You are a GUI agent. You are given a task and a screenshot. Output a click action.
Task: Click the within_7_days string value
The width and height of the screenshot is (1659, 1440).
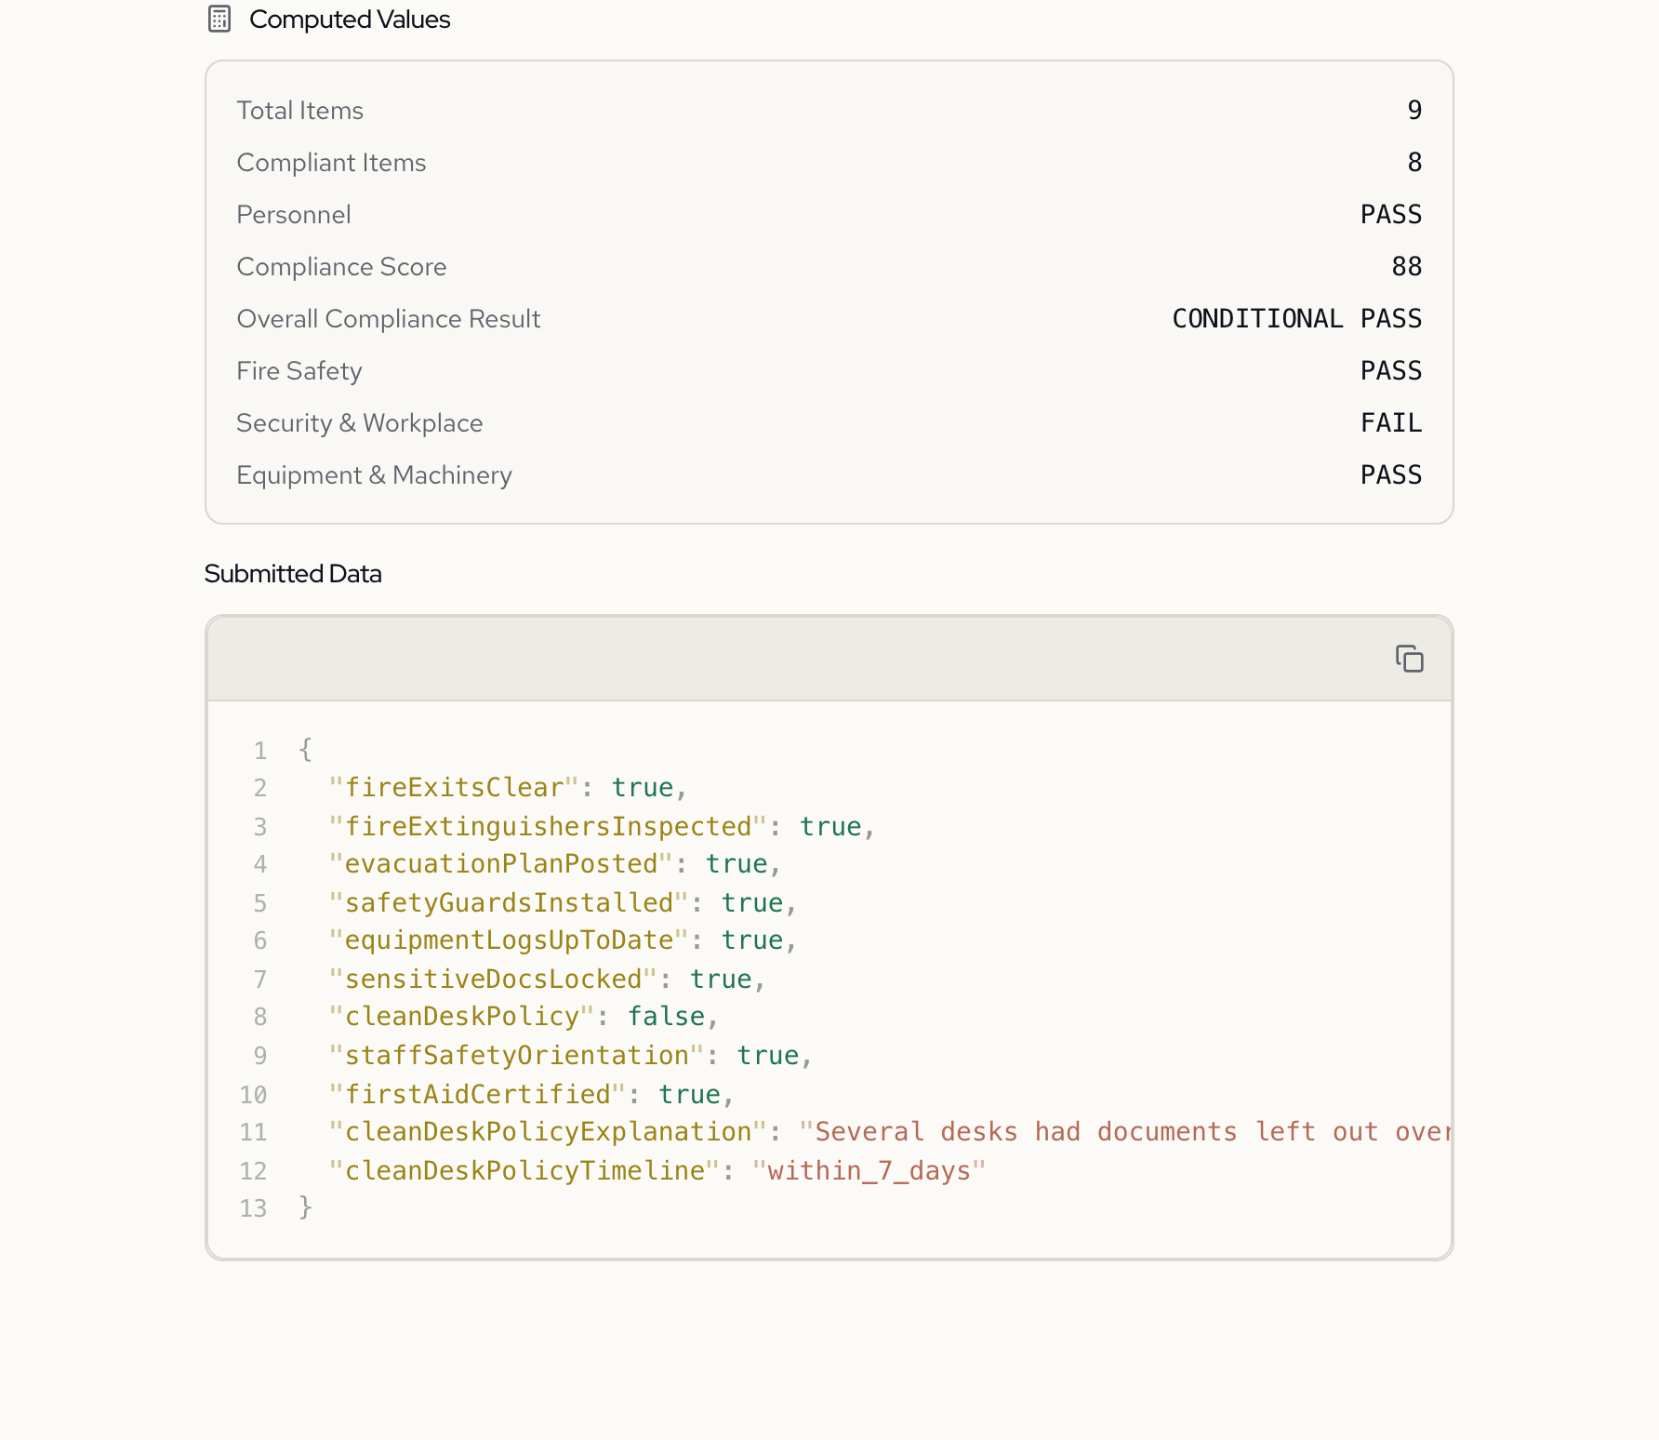pos(869,1170)
